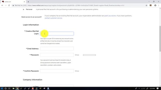Click the Need access to an account? label
The image size is (161, 90).
31,17
